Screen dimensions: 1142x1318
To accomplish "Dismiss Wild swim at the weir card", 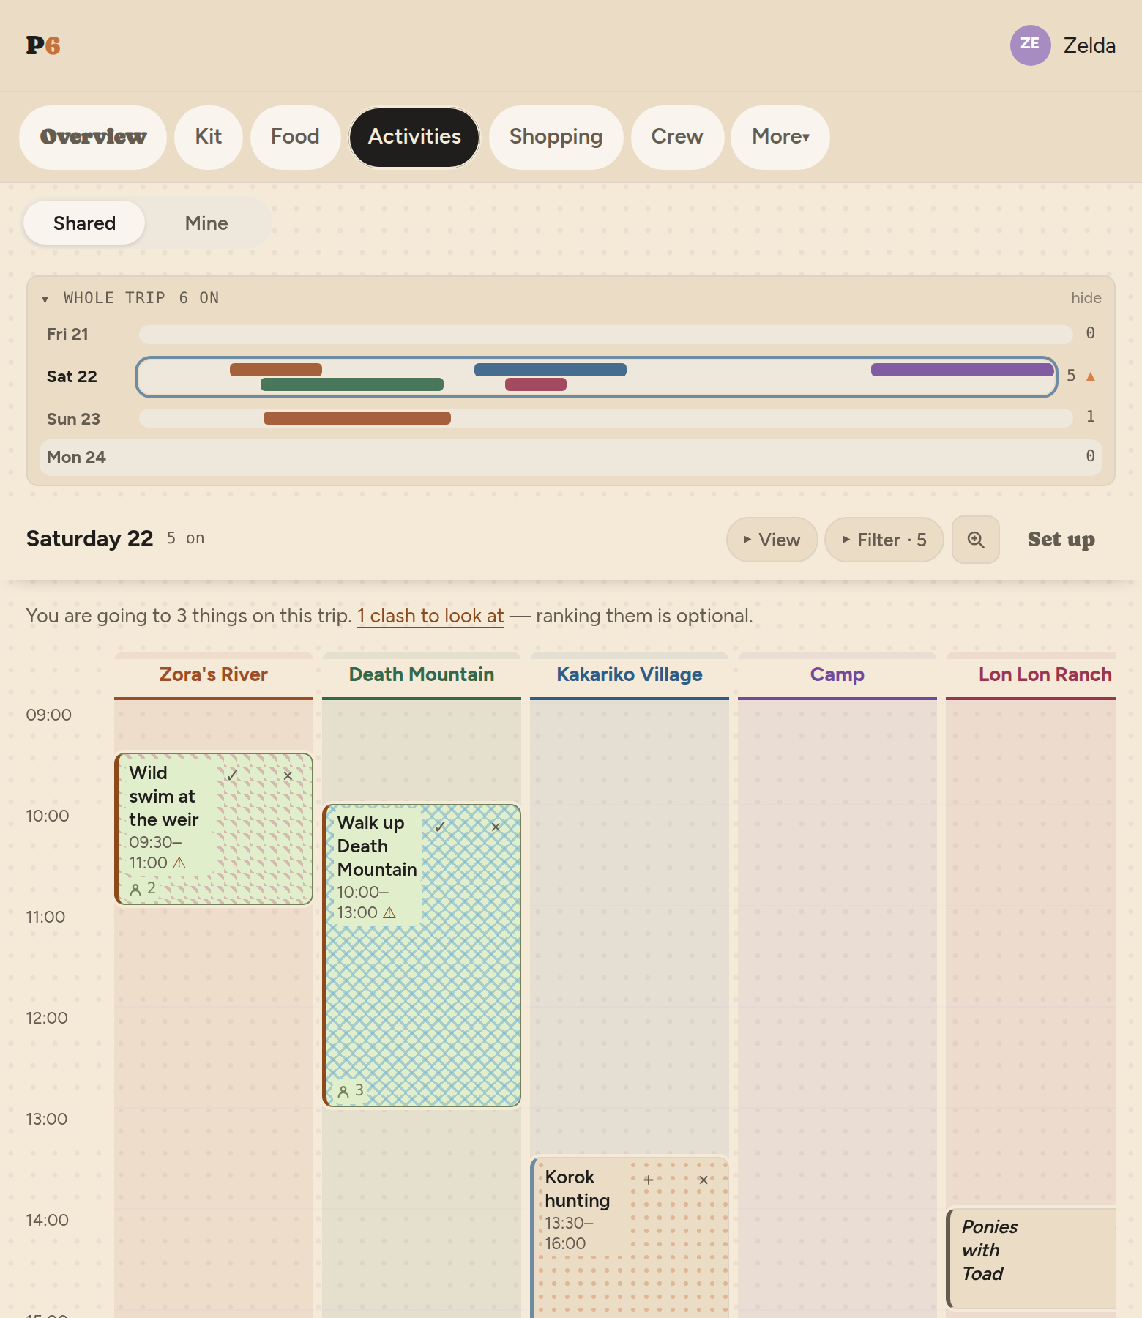I will tap(288, 775).
